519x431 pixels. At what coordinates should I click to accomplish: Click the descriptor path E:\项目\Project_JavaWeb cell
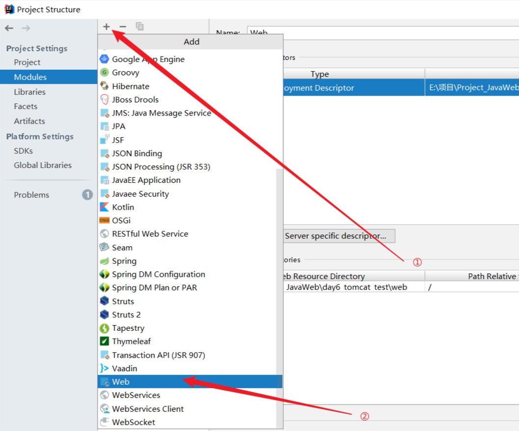[x=472, y=87]
